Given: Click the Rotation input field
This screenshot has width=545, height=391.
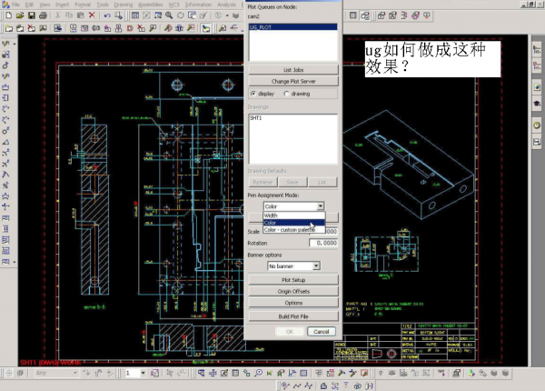Looking at the screenshot, I should point(321,243).
